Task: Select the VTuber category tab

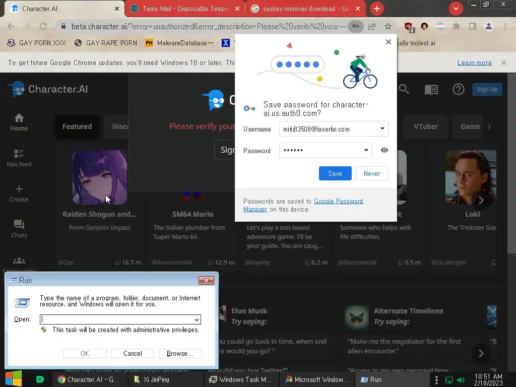Action: click(x=425, y=126)
